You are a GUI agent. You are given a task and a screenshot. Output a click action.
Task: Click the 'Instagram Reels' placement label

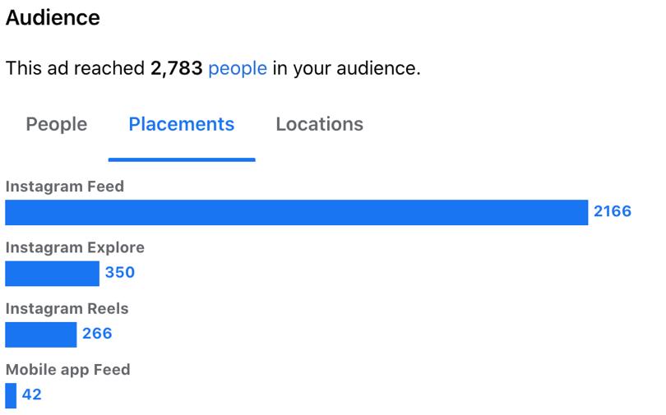[x=67, y=309]
